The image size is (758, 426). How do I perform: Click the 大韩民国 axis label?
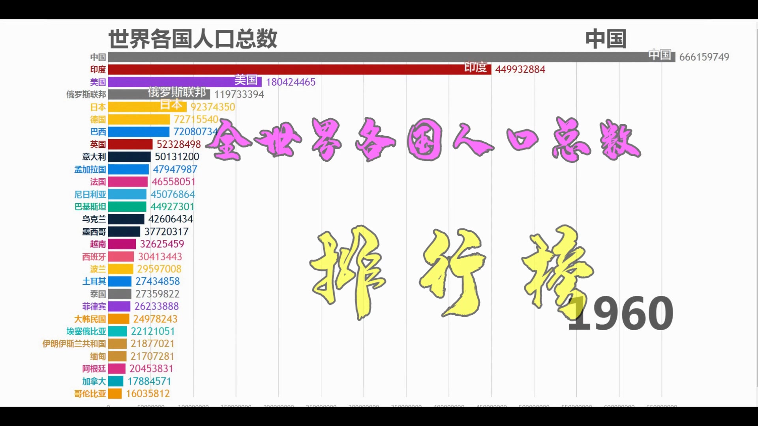(x=90, y=319)
